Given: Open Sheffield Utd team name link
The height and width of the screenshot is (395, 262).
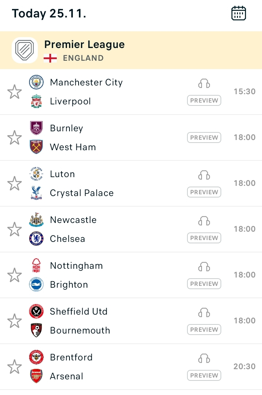Looking at the screenshot, I should (79, 311).
